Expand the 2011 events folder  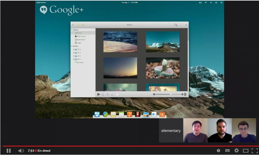[x=74, y=59]
